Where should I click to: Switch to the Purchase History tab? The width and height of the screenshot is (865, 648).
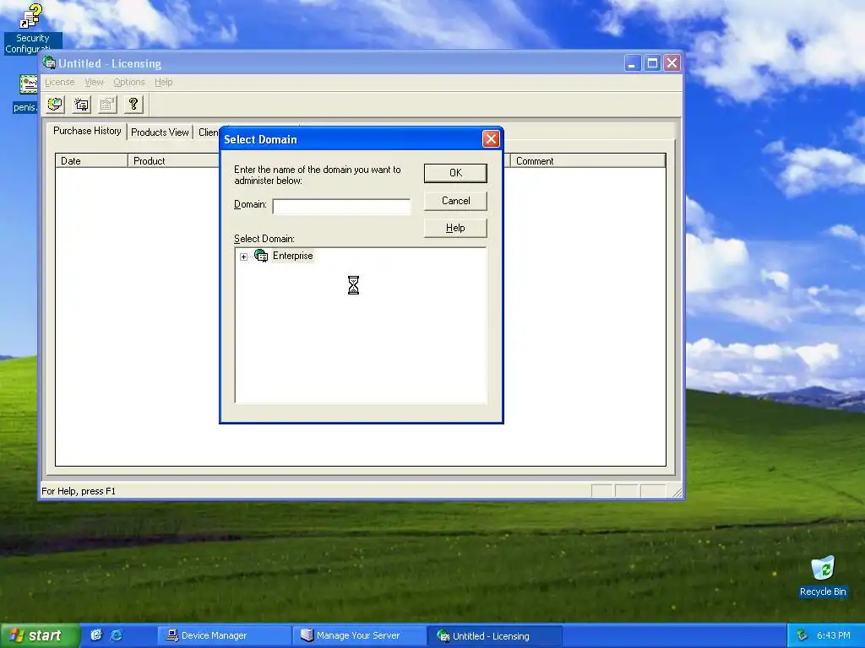click(87, 131)
